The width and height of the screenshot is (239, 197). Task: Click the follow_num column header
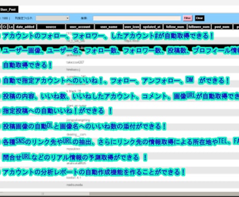coord(175,27)
